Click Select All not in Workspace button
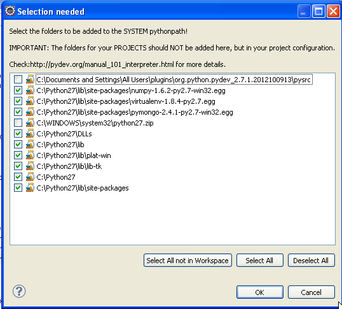The height and width of the screenshot is (309, 342). coord(188,261)
